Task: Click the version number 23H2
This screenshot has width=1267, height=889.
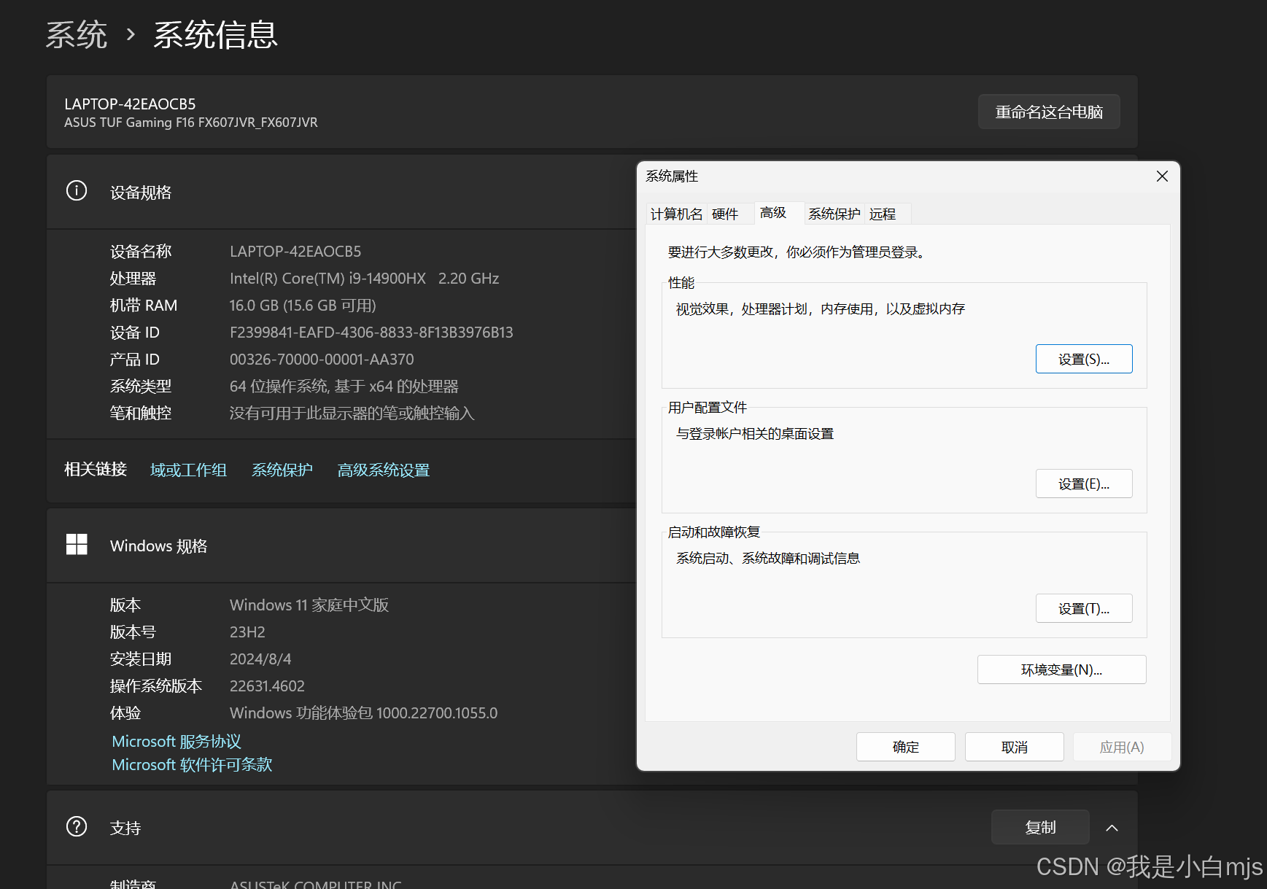Action: point(247,632)
